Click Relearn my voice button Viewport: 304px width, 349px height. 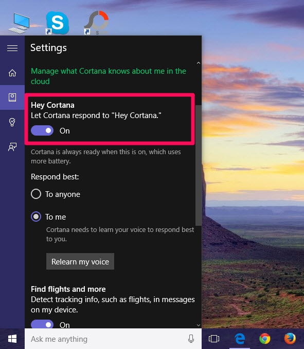coord(80,261)
